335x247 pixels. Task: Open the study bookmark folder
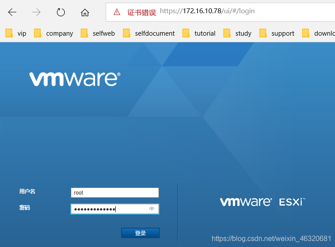[x=237, y=33]
